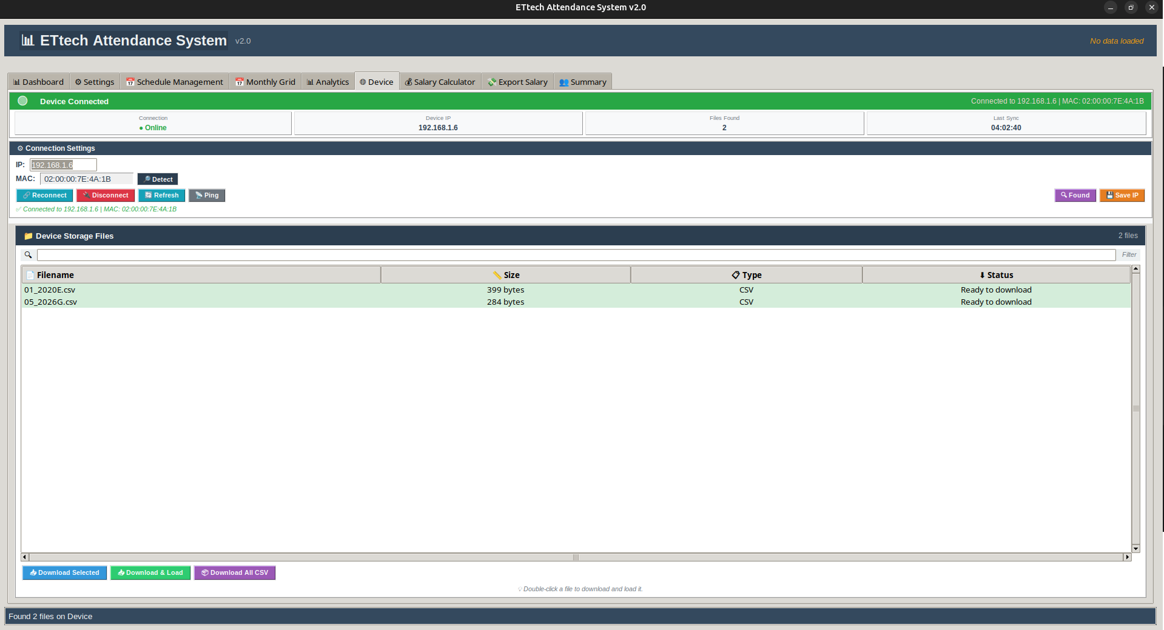The height and width of the screenshot is (630, 1164).
Task: Click the status bar Found 2 files message
Action: [50, 617]
